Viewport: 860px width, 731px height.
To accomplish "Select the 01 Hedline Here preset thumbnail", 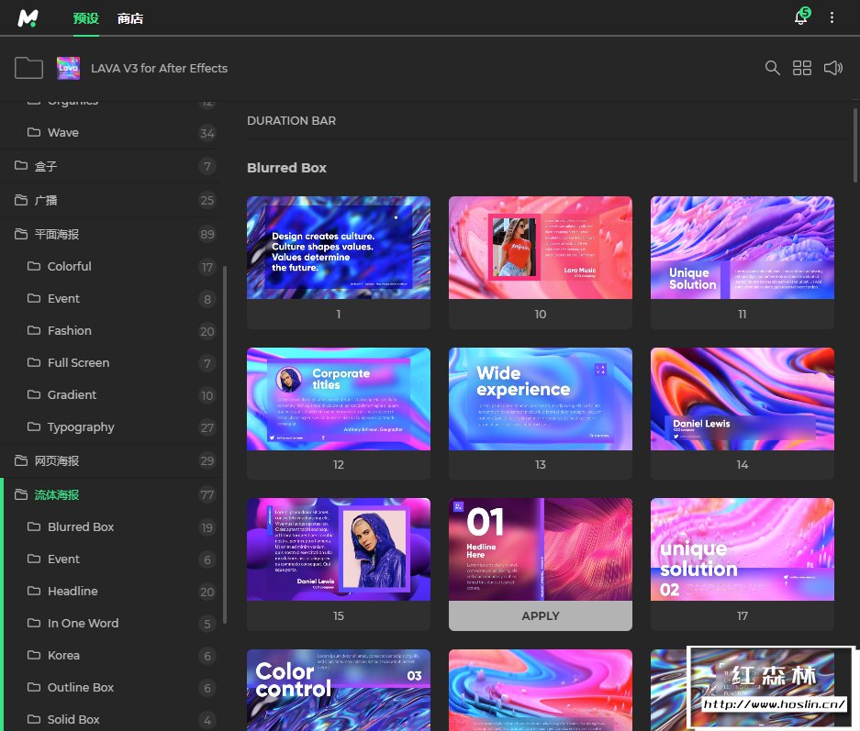I will pyautogui.click(x=541, y=549).
